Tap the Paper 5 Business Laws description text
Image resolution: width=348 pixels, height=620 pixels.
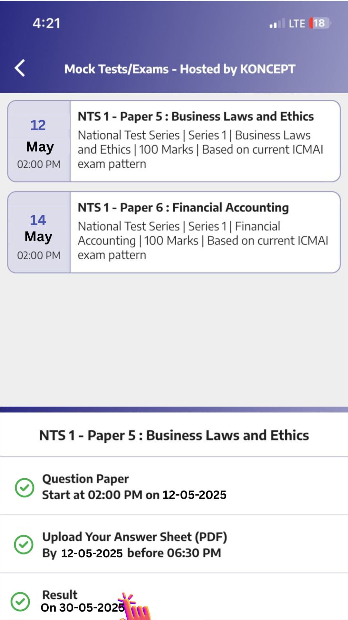click(x=200, y=150)
